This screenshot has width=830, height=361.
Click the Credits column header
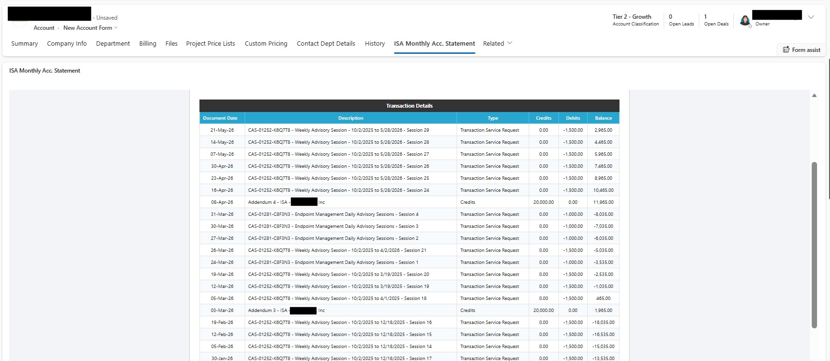click(x=544, y=118)
